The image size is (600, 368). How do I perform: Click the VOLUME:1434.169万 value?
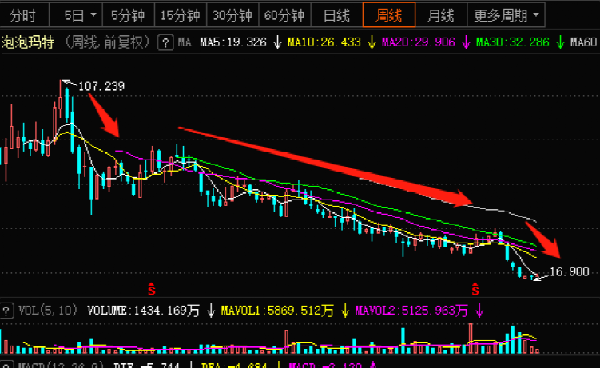coord(143,311)
